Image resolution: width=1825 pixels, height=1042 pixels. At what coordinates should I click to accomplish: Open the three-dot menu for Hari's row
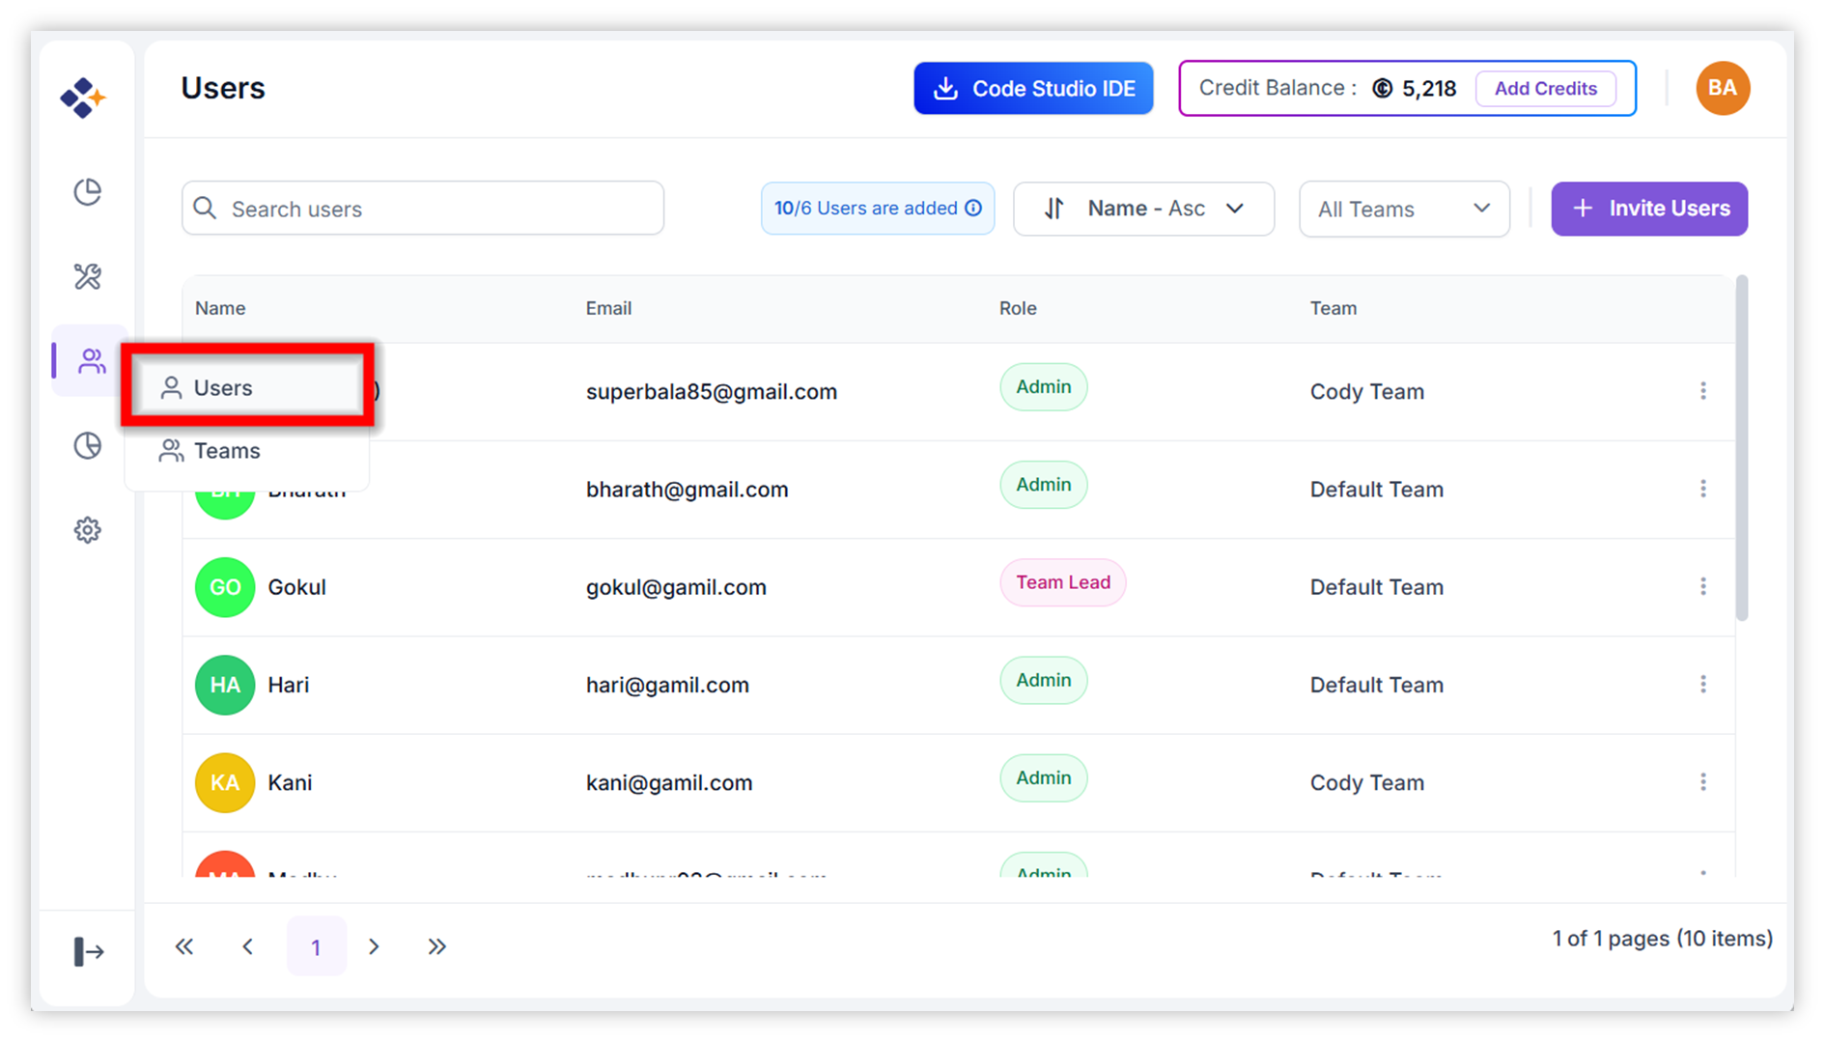pos(1702,685)
